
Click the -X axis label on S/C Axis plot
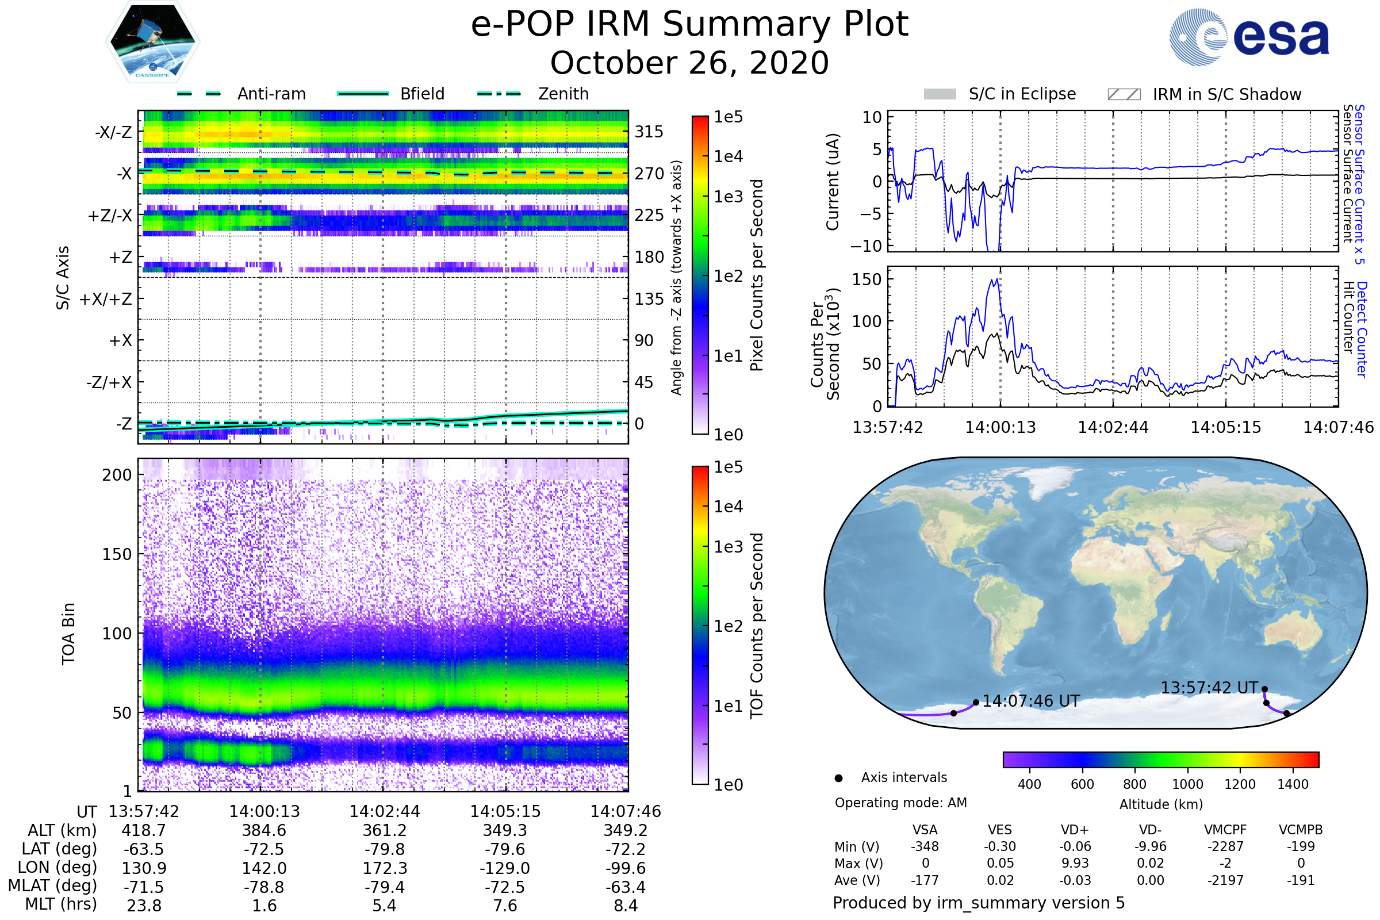click(x=124, y=174)
